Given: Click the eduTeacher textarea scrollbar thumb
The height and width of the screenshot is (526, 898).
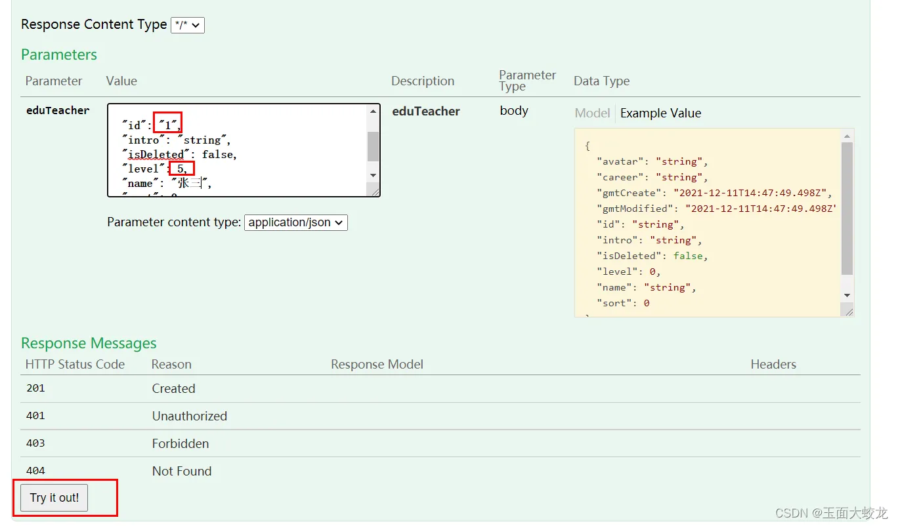Looking at the screenshot, I should click(373, 146).
